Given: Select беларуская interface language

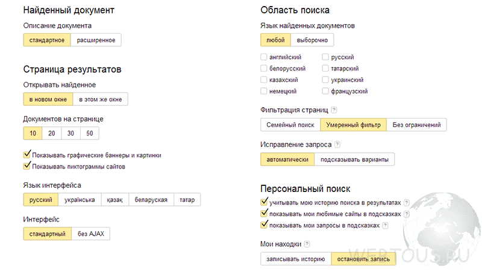Looking at the screenshot, I should pos(151,200).
